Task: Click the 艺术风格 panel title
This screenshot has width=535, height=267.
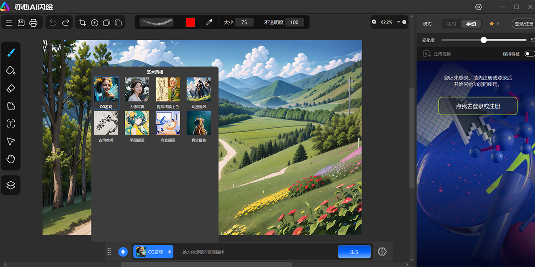Action: (x=155, y=72)
